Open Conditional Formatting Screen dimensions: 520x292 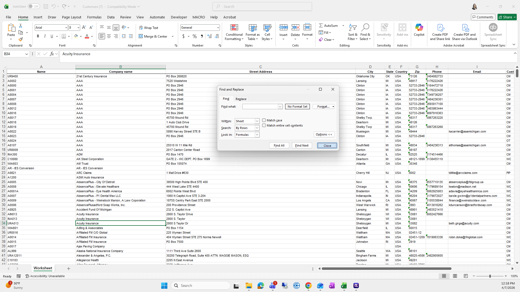point(234,32)
